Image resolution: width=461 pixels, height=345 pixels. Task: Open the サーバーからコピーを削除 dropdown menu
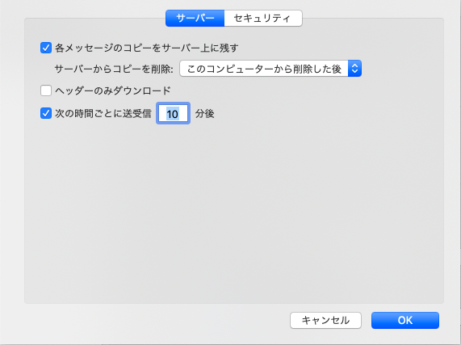click(270, 69)
